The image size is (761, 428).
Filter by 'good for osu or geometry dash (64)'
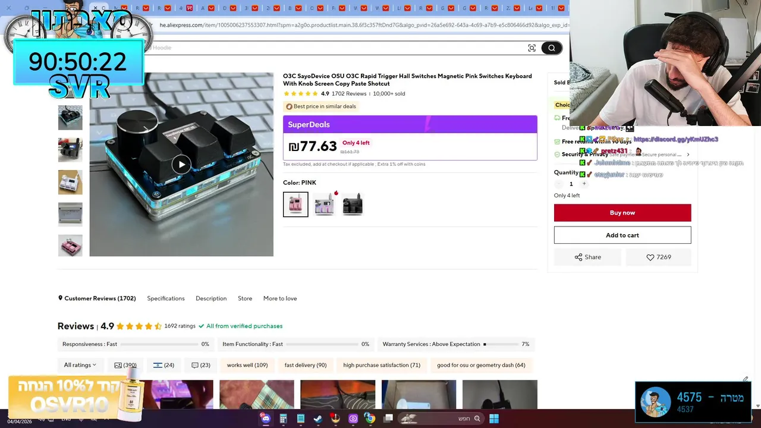(481, 365)
